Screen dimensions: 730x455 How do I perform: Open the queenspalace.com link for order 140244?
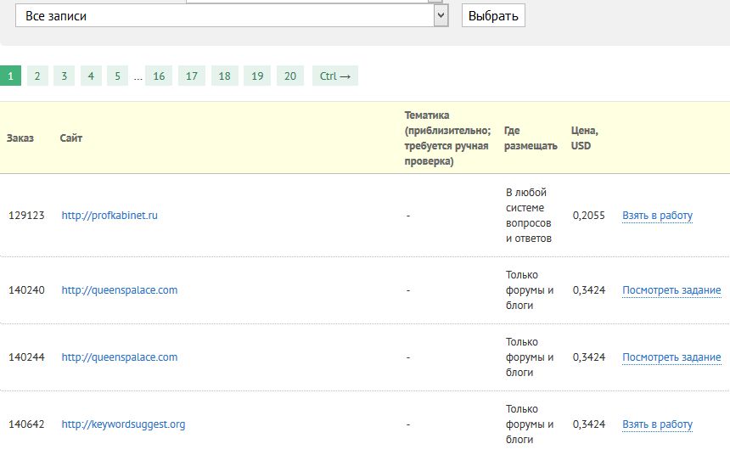pyautogui.click(x=119, y=357)
